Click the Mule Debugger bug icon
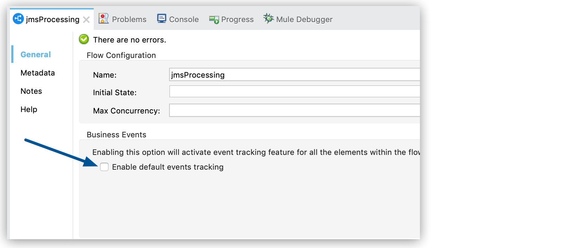This screenshot has width=570, height=248. (x=268, y=19)
